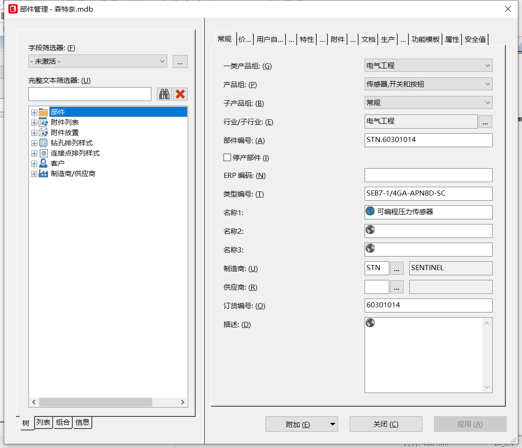Click the 完整文本筛选器 input field
The height and width of the screenshot is (448, 522).
coord(90,94)
